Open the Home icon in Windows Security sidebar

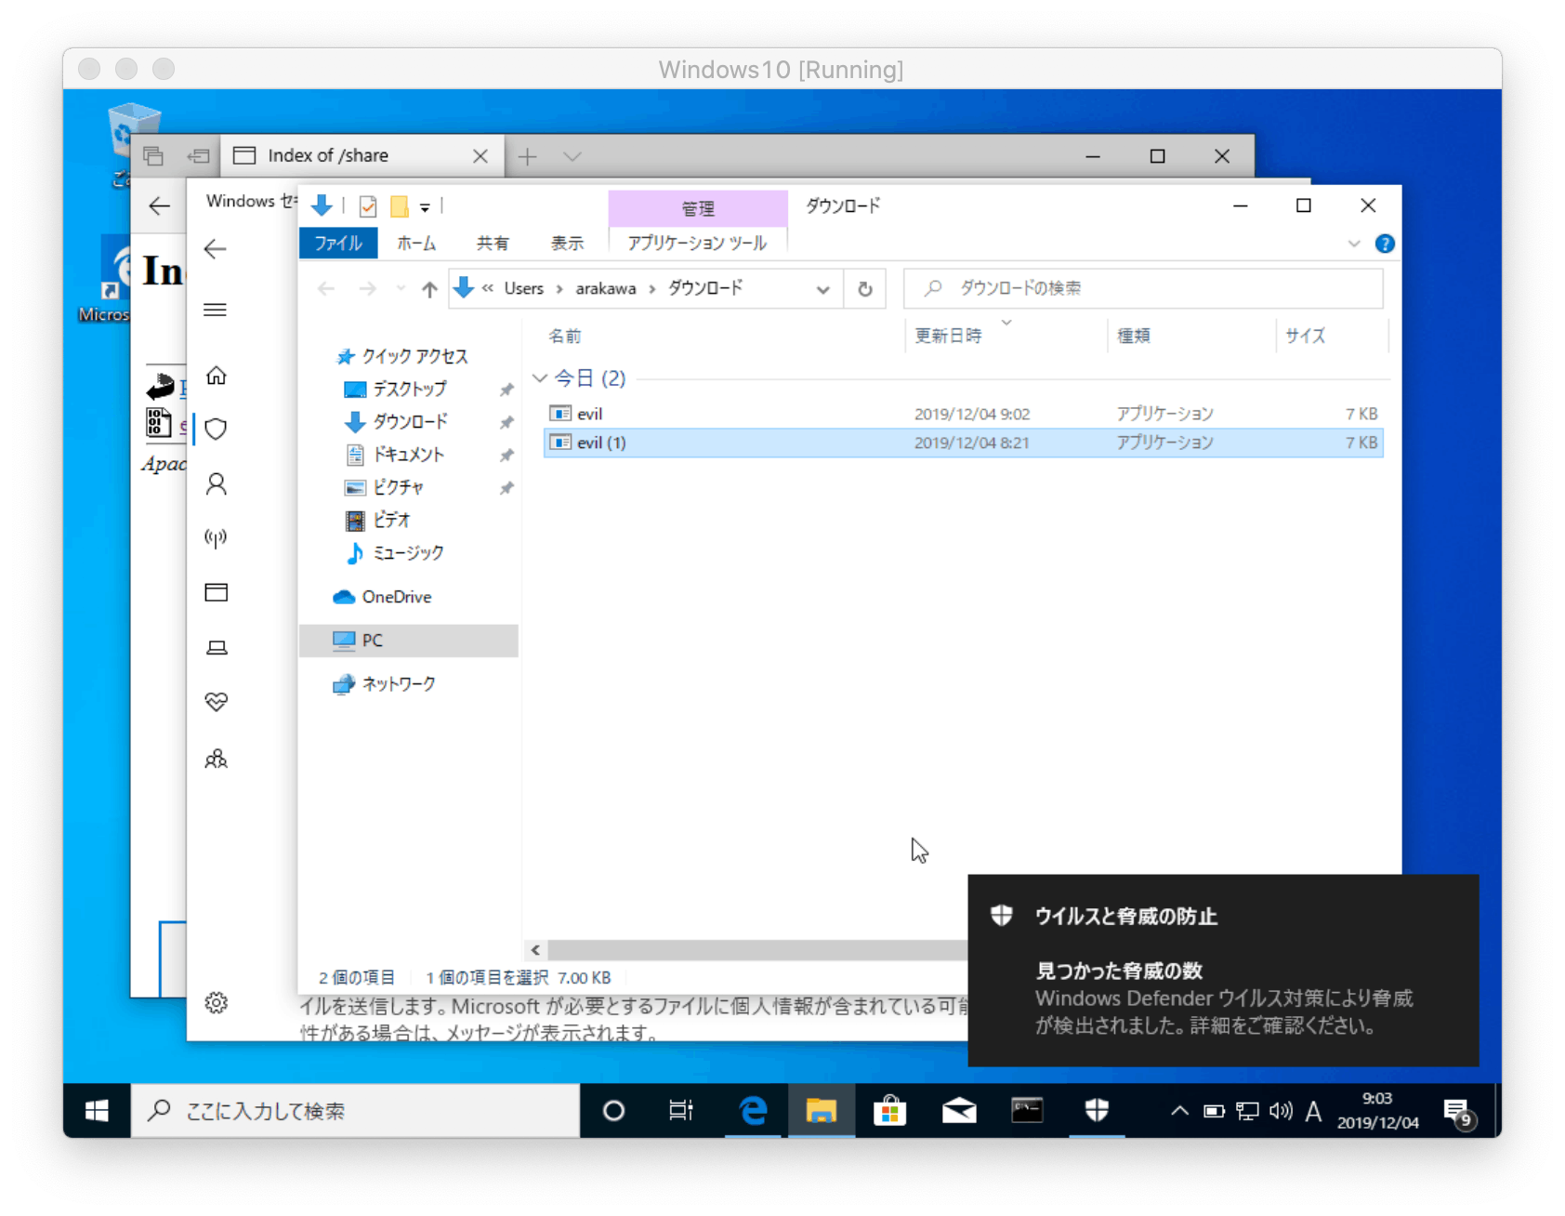click(217, 377)
